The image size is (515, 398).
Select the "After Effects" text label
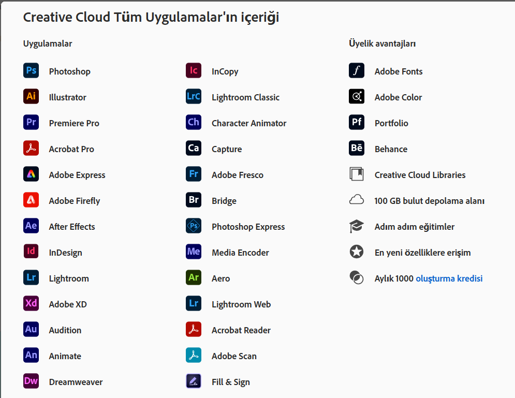point(72,227)
